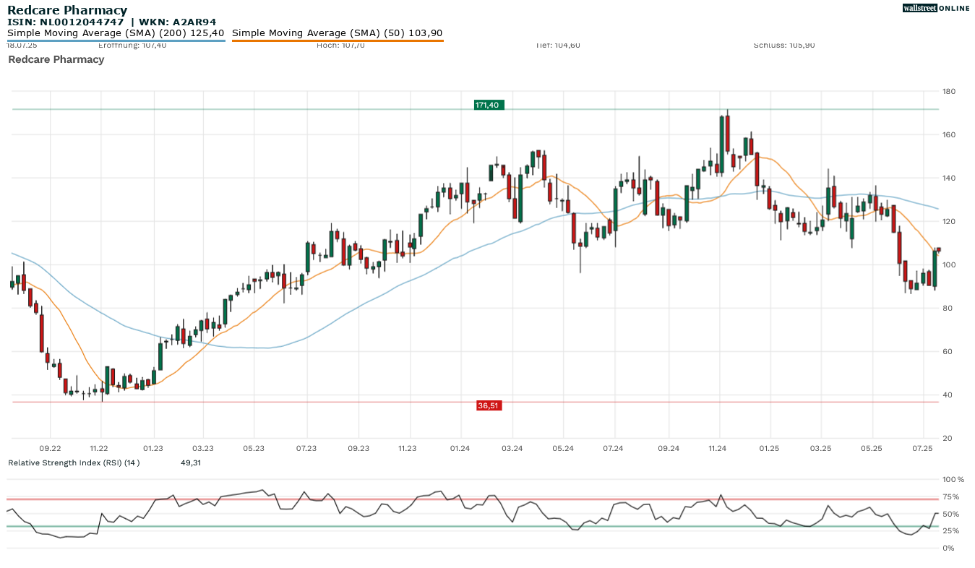Click the 120 price axis label
Viewport: 975px width, 568px height.
[x=948, y=222]
